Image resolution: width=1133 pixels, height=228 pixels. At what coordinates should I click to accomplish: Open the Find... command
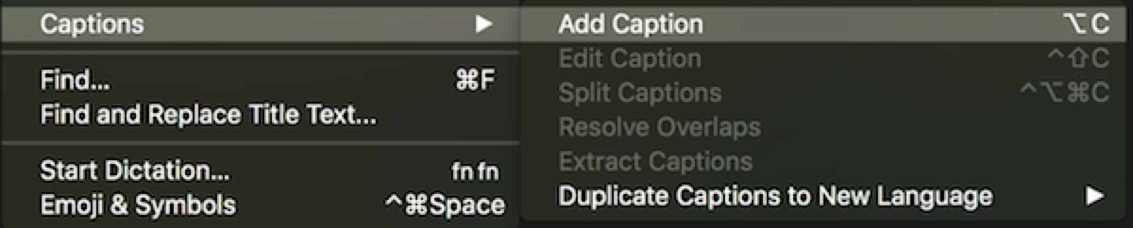[75, 80]
